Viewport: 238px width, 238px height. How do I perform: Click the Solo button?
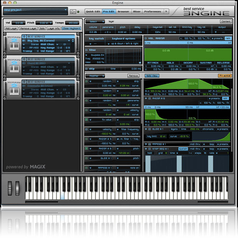coord(42,28)
